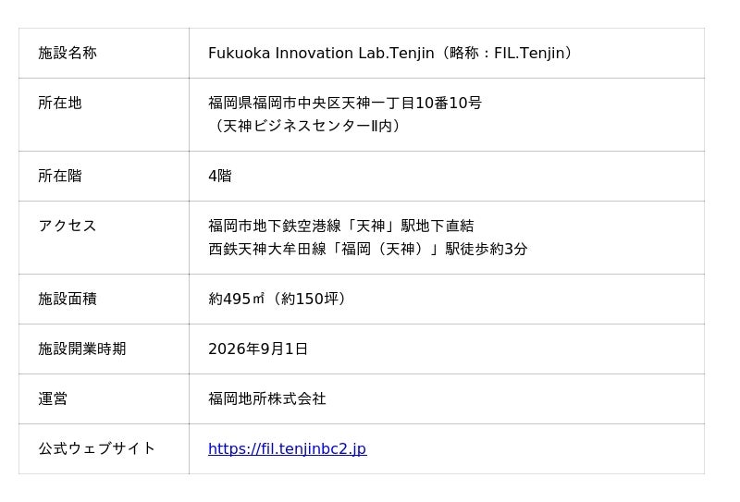740x502 pixels.
Task: Click the 天神ビジネスセンターⅡ内 building name text
Action: pyautogui.click(x=307, y=126)
